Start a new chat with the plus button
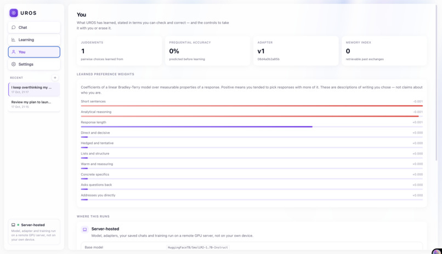The width and height of the screenshot is (442, 254). 55,78
